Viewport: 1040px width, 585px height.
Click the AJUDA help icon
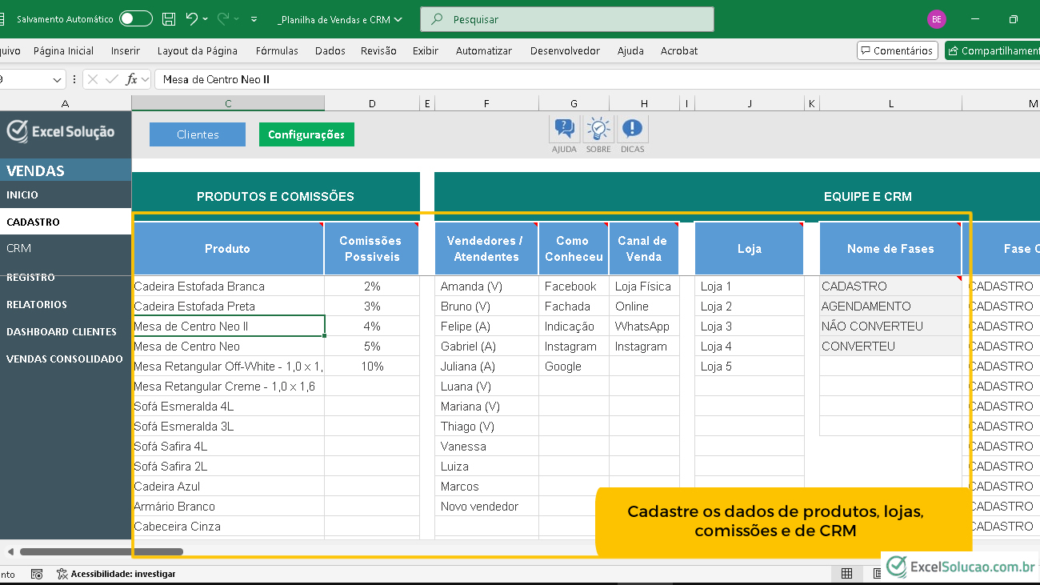coord(564,129)
